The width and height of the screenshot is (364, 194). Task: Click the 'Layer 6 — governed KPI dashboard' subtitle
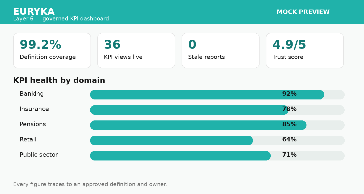(x=61, y=19)
